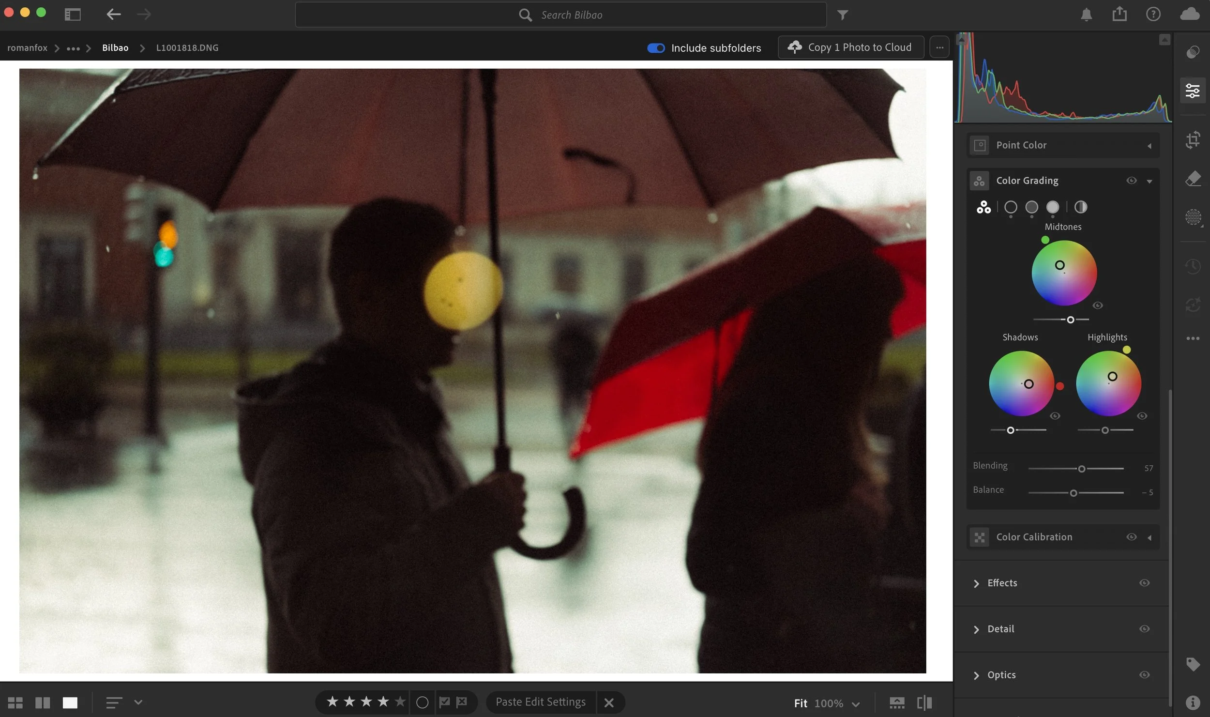
Task: Toggle the Include subfolders switch
Action: (656, 48)
